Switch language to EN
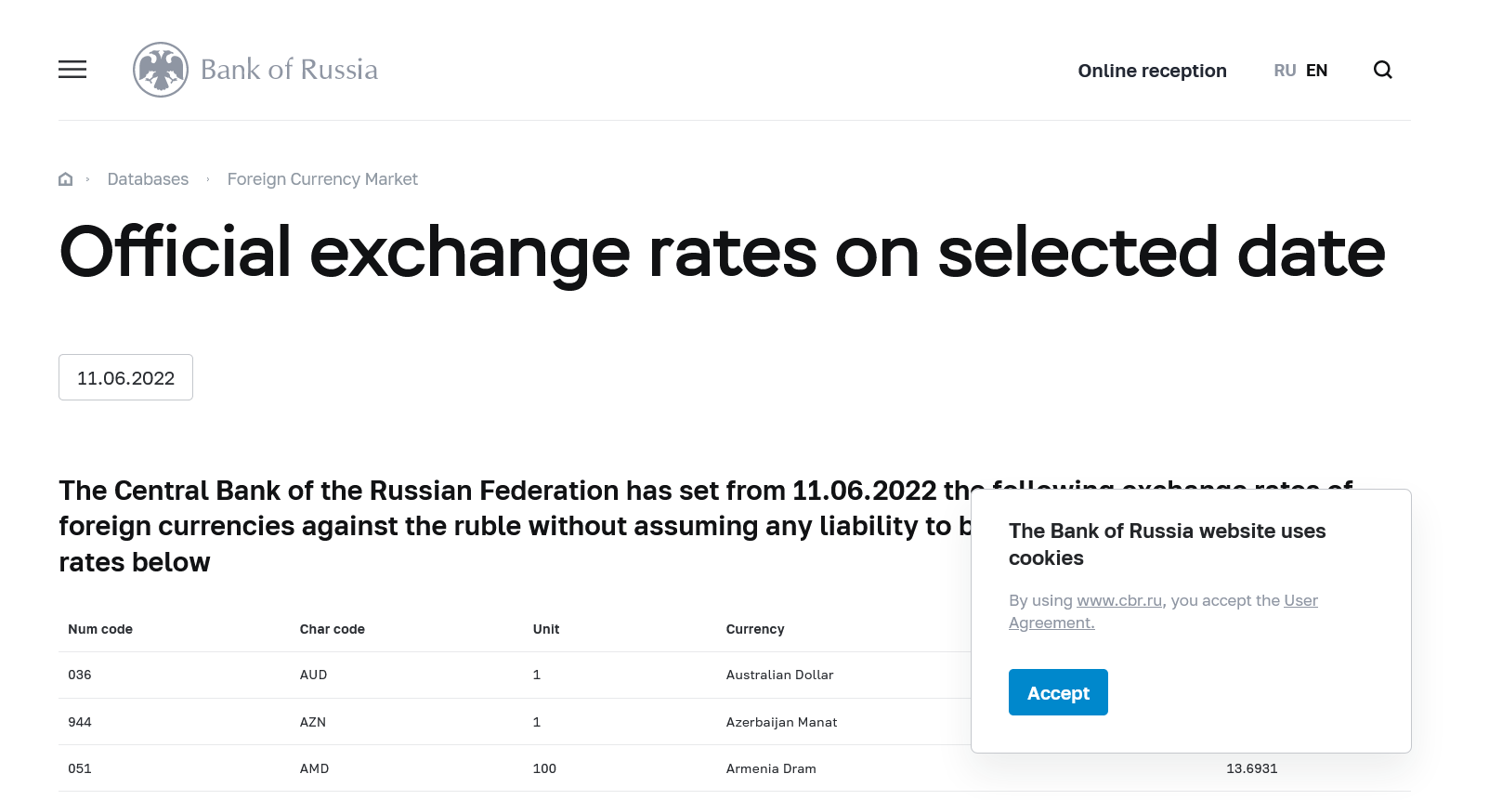This screenshot has height=800, width=1489. [1316, 71]
